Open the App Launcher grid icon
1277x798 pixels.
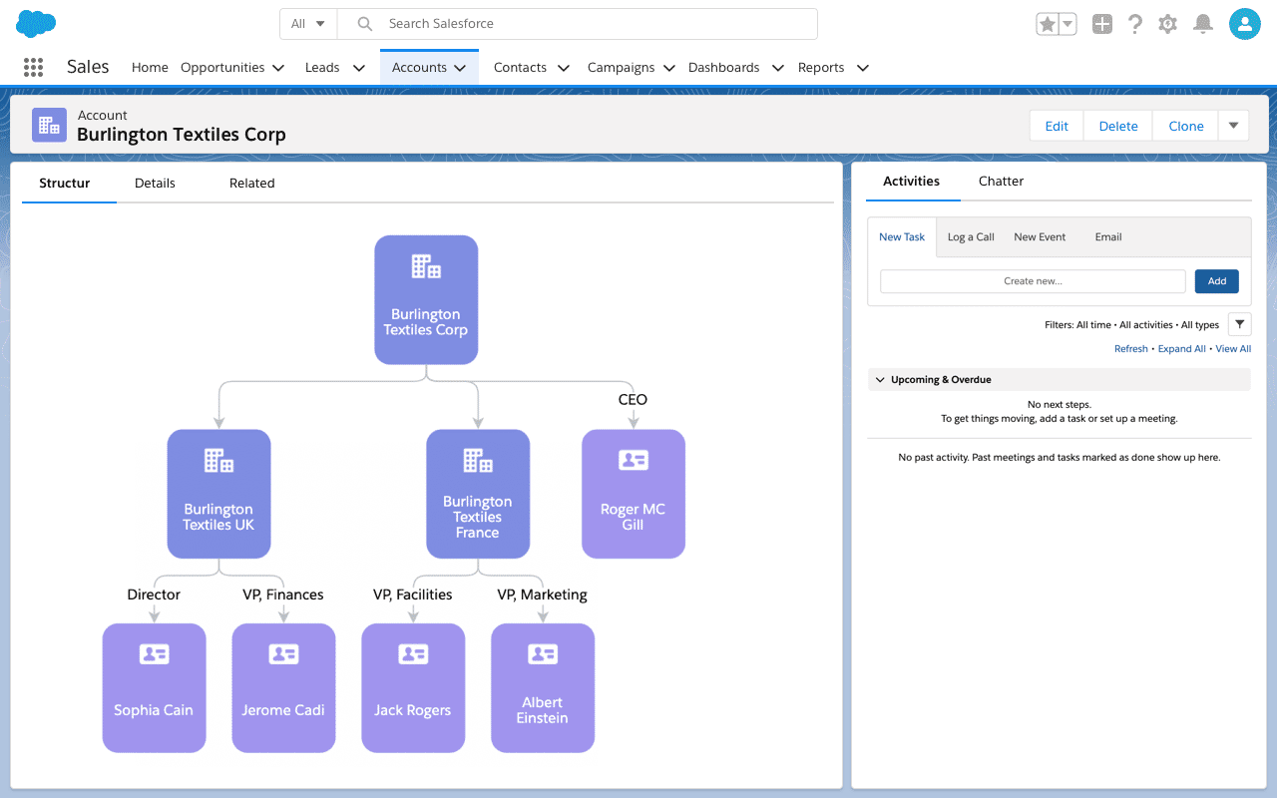pyautogui.click(x=33, y=67)
